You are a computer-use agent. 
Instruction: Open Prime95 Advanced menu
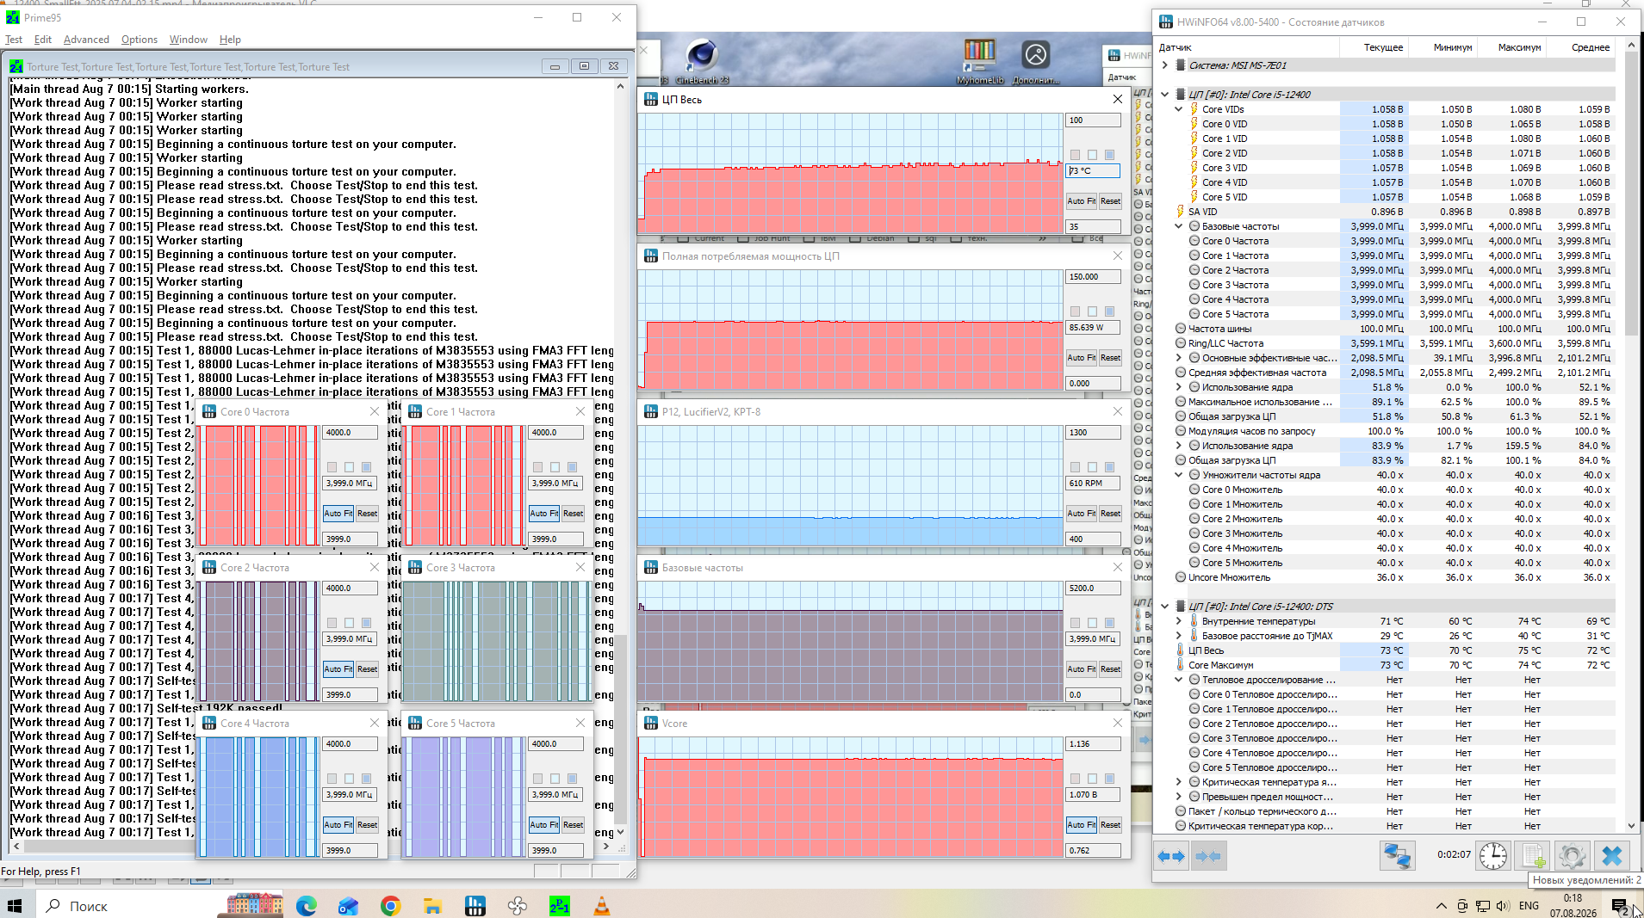[x=86, y=40]
